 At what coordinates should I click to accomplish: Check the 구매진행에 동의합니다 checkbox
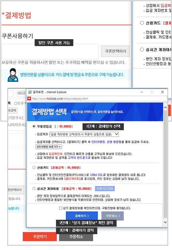pyautogui.click(x=61, y=208)
